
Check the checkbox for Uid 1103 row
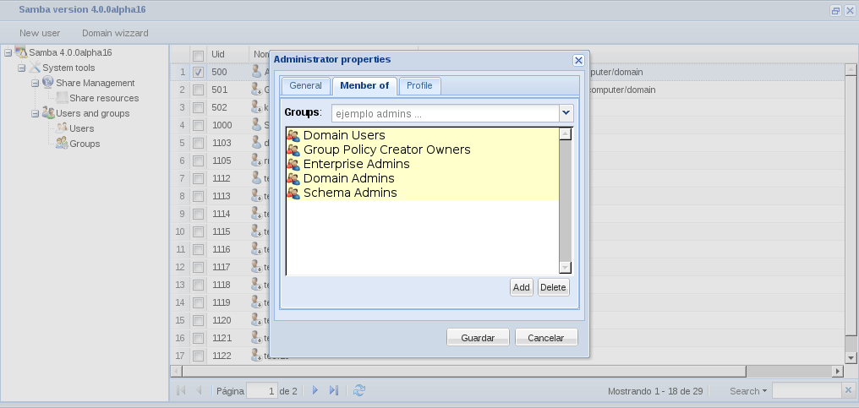coord(198,143)
